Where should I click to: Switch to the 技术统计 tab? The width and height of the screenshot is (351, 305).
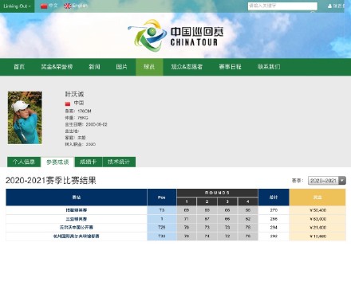119,162
